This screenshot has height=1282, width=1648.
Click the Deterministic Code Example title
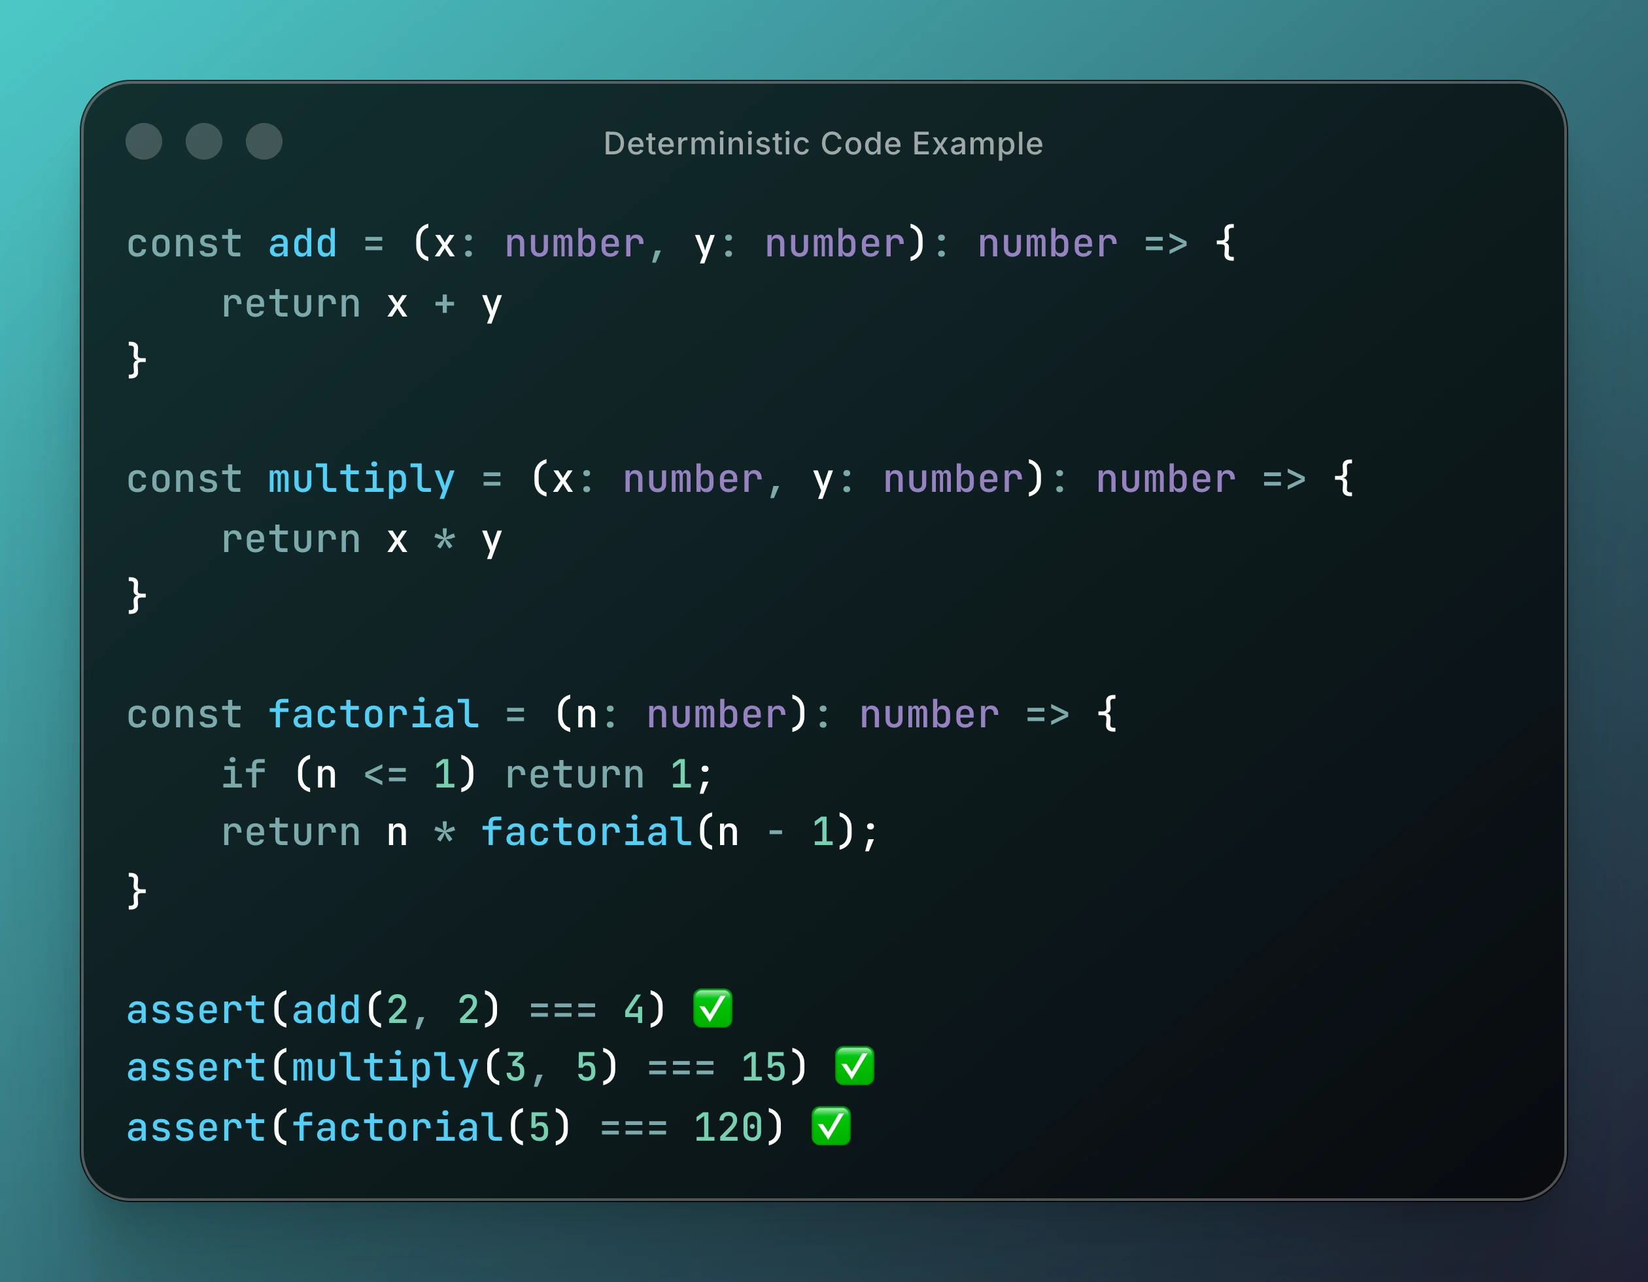click(x=823, y=143)
